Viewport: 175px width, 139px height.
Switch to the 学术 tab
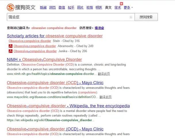tap(118, 7)
